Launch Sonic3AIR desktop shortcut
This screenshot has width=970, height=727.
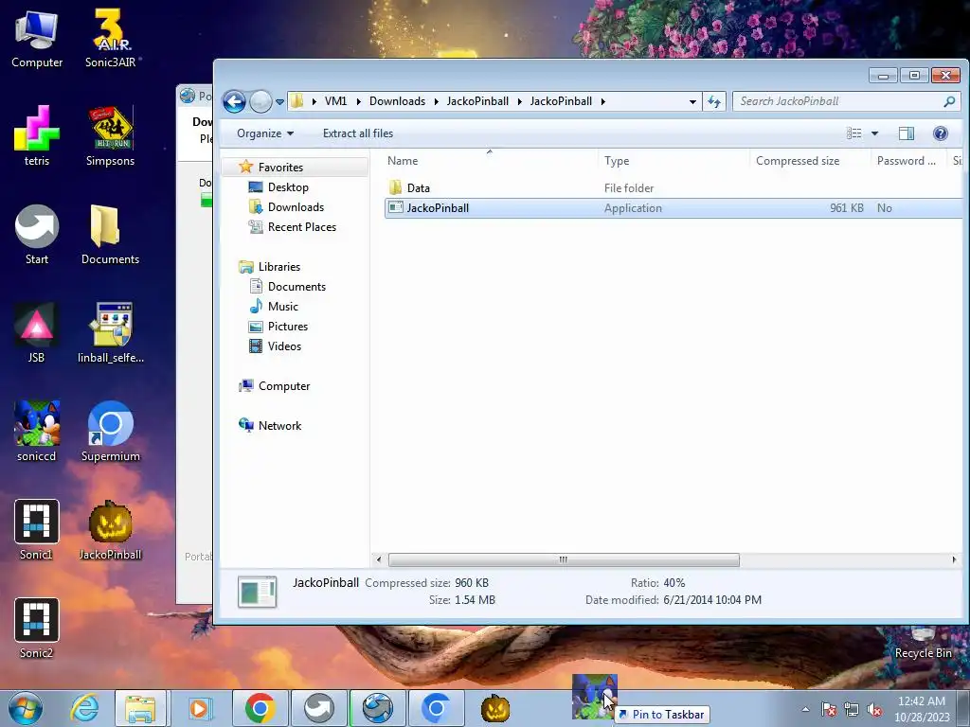coord(111,40)
